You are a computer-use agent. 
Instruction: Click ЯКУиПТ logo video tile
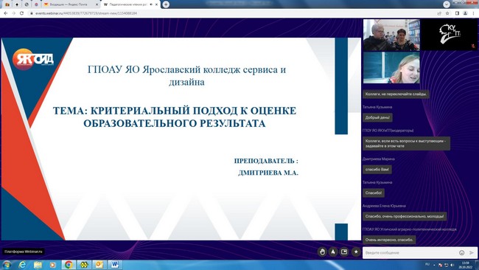[449, 35]
